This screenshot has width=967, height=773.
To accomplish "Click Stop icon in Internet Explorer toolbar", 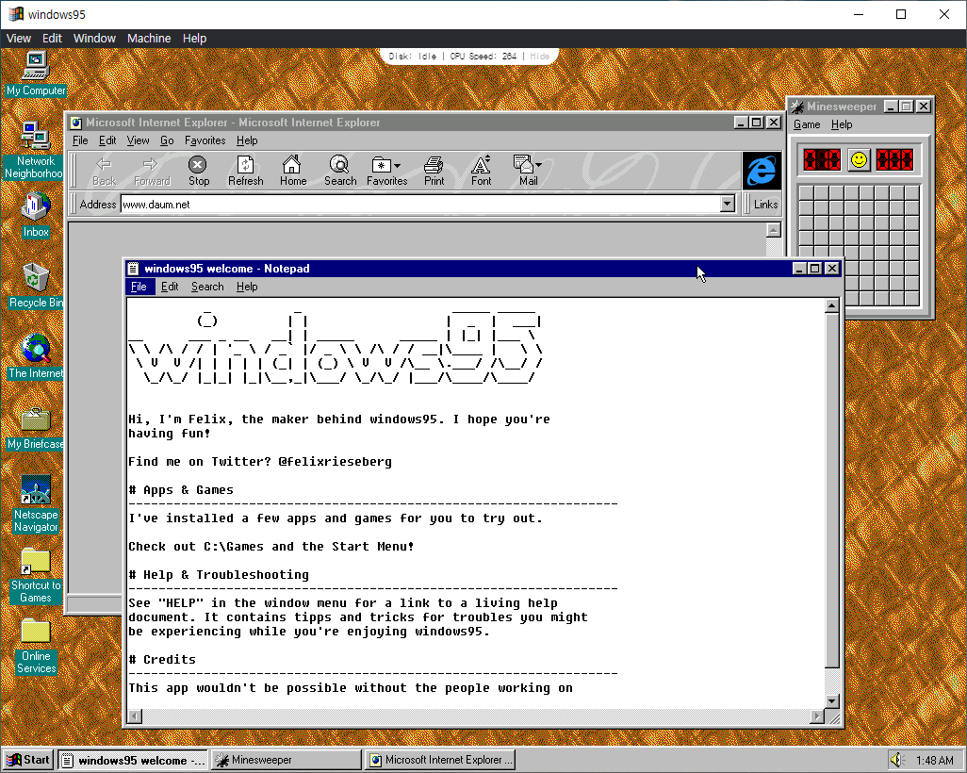I will (199, 171).
